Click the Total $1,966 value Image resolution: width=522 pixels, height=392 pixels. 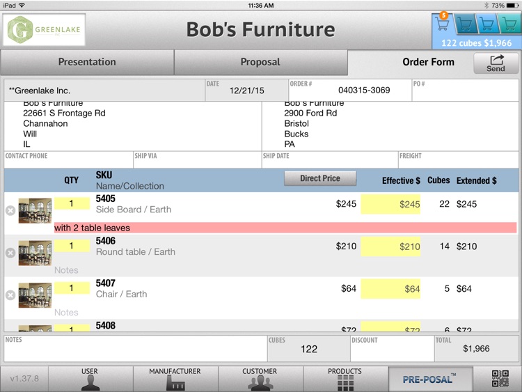[476, 349]
